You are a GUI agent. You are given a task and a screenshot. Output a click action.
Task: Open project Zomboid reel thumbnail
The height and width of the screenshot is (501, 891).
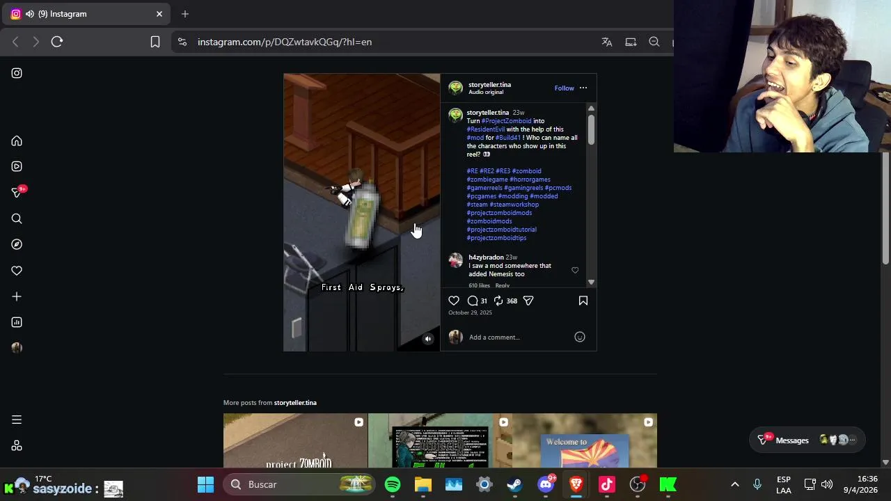click(295, 440)
